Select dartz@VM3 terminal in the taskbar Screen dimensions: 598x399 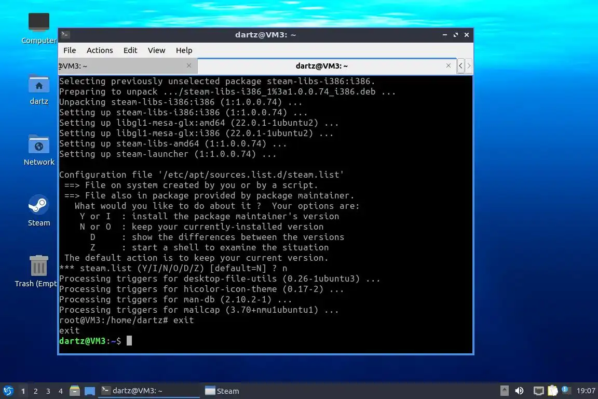[149, 391]
